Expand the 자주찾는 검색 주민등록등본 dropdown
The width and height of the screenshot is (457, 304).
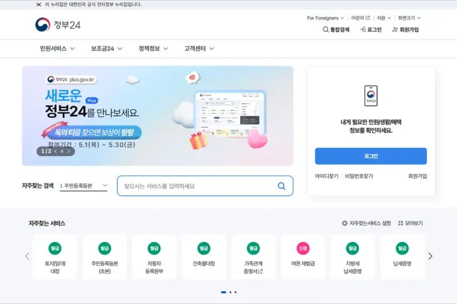83,185
